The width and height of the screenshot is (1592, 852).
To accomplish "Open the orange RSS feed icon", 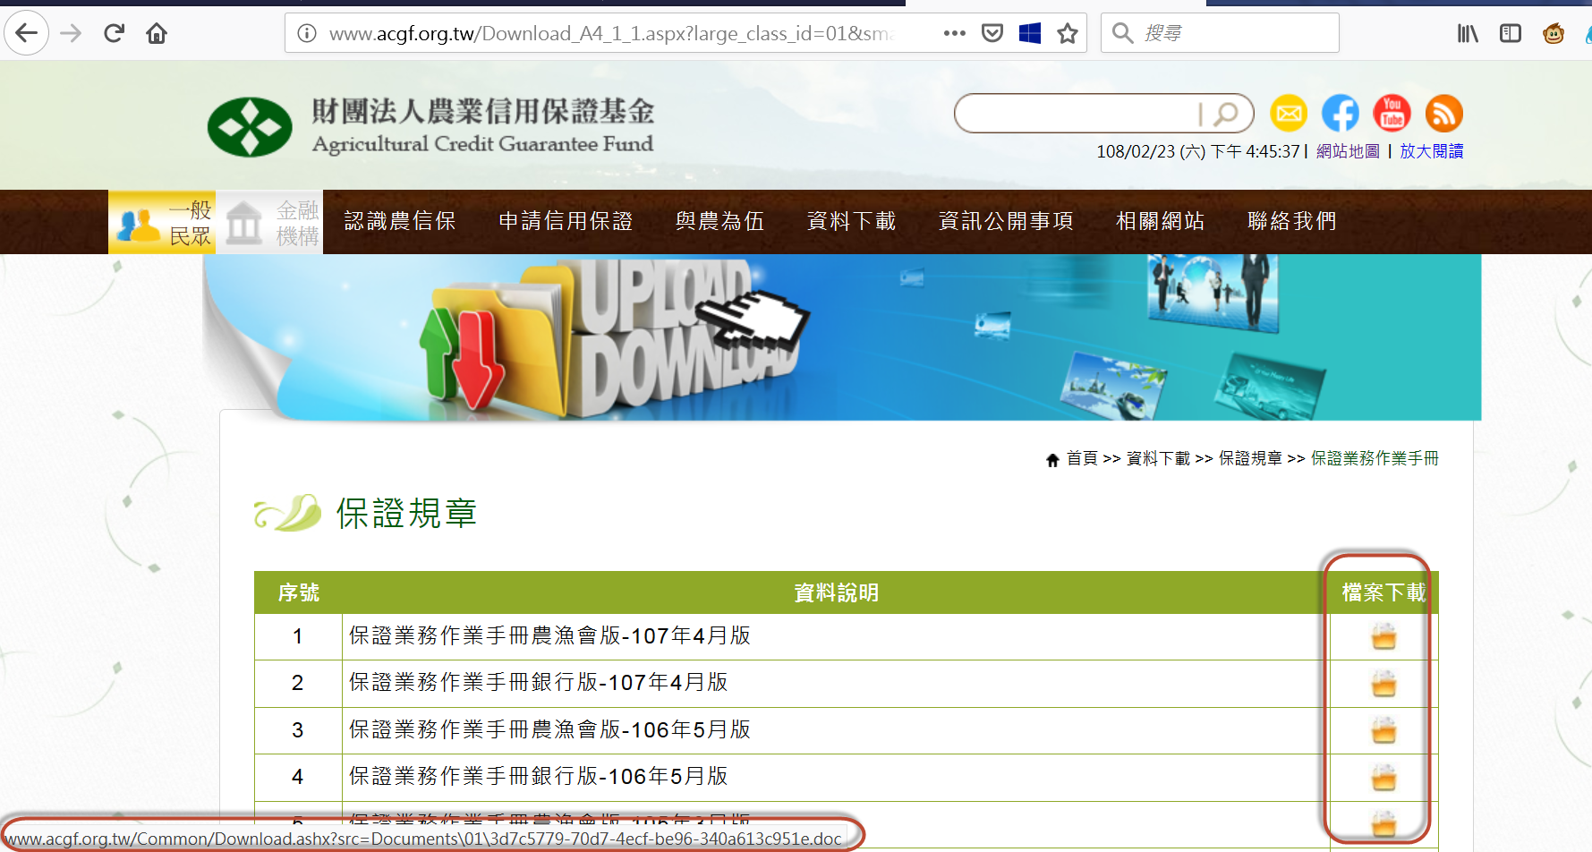I will pos(1444,114).
